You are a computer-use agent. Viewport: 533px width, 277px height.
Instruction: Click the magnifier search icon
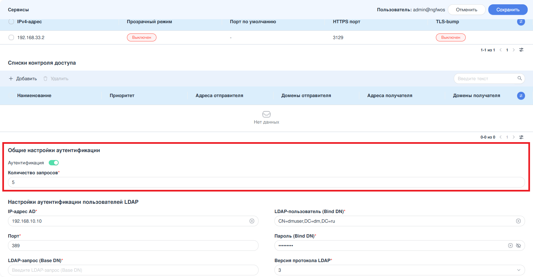(519, 79)
